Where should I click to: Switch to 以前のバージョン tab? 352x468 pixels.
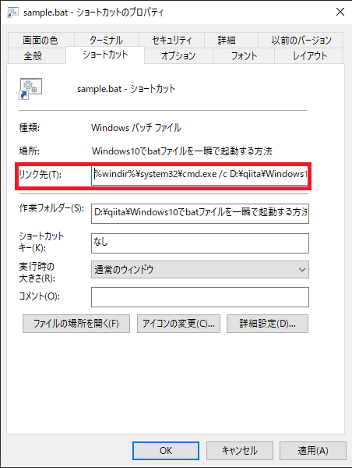301,40
